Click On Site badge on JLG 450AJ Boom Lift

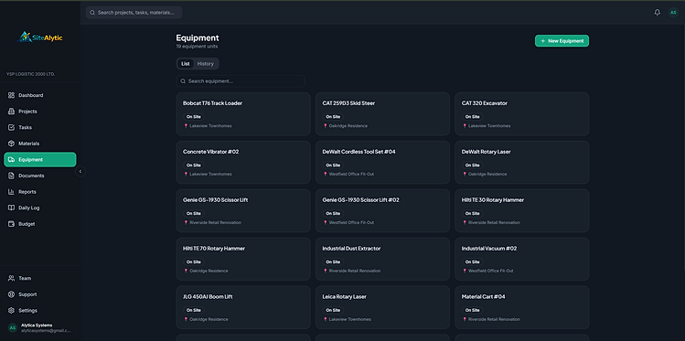point(194,311)
